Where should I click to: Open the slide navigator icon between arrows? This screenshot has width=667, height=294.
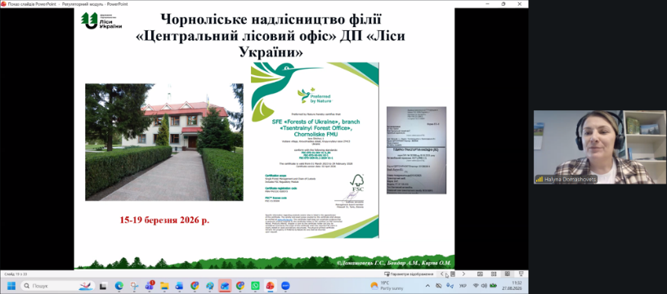(453, 274)
